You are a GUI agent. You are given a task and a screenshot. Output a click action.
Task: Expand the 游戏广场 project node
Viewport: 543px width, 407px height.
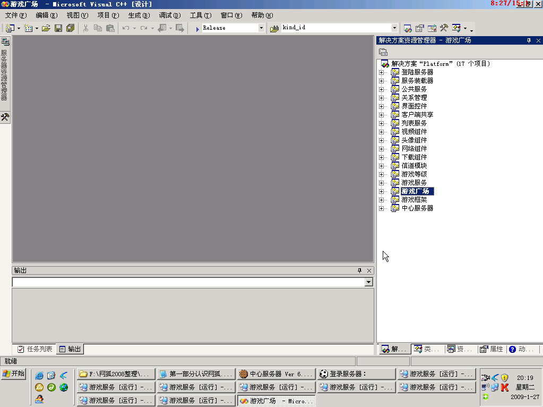[x=381, y=191]
